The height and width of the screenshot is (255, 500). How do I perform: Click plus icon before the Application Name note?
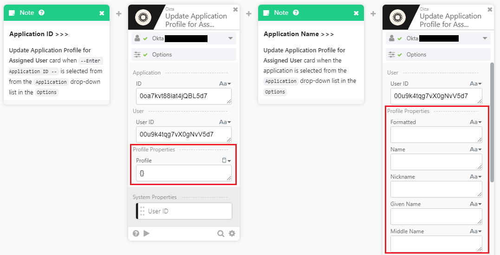(x=248, y=14)
